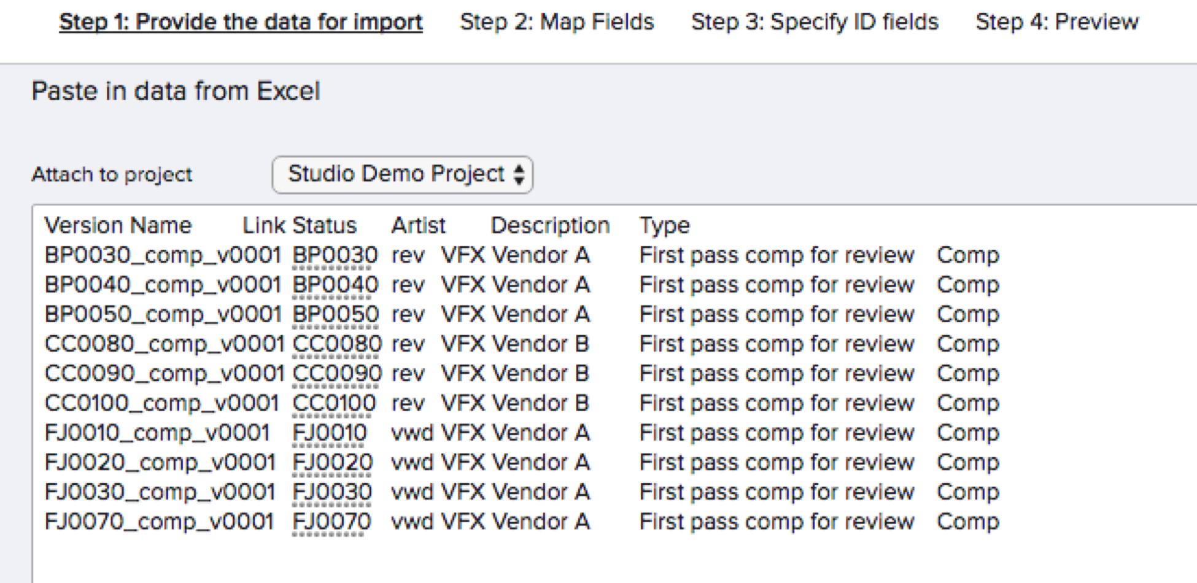This screenshot has height=583, width=1197.
Task: Jump to Step 4: Preview
Action: (1057, 22)
